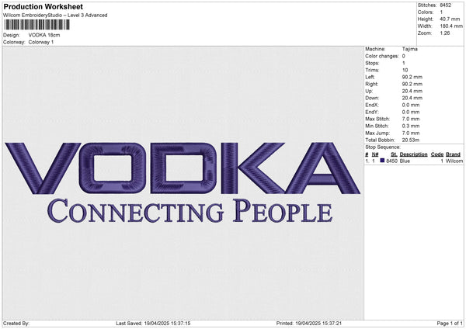This screenshot has height=329, width=466.
Task: Click the Zoom value 1.26
Action: [445, 33]
